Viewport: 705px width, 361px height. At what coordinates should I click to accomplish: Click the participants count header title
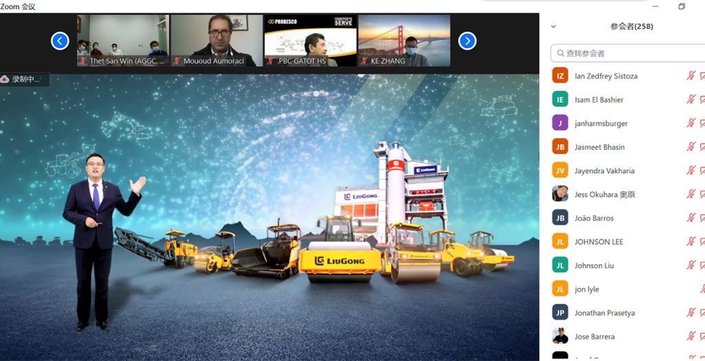(631, 27)
